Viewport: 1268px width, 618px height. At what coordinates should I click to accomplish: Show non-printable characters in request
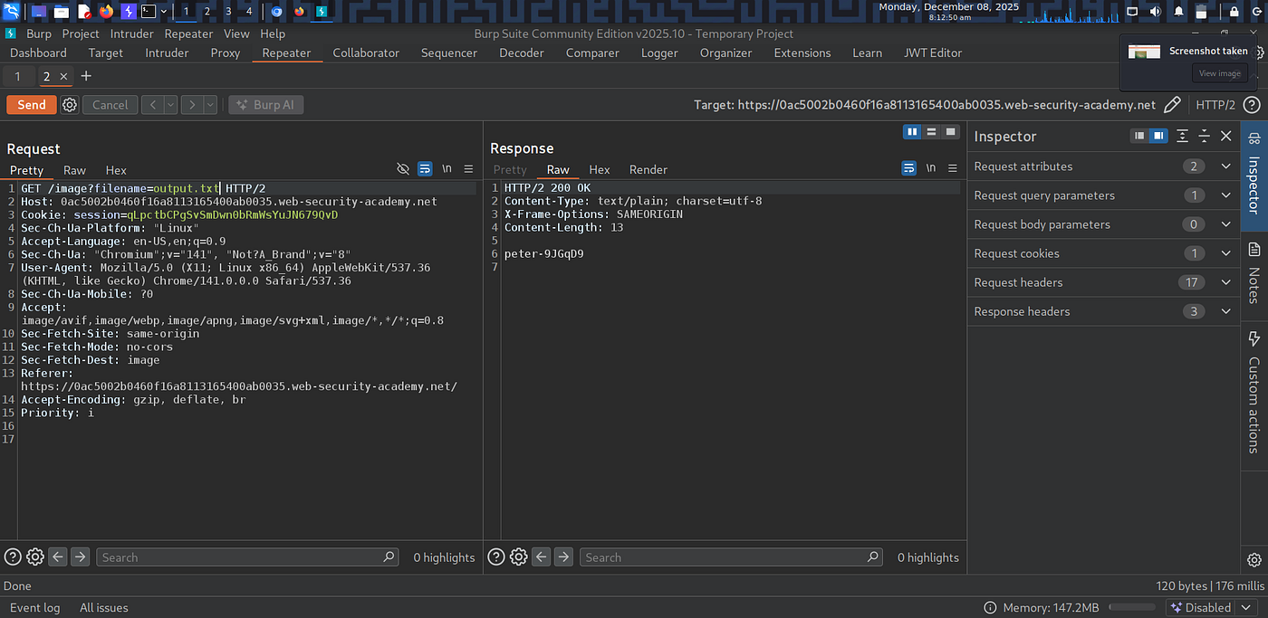(447, 169)
